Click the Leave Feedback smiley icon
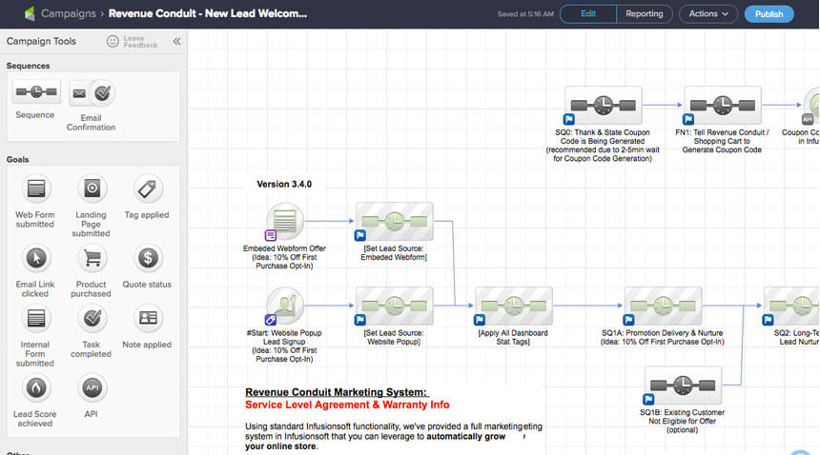 [x=113, y=41]
